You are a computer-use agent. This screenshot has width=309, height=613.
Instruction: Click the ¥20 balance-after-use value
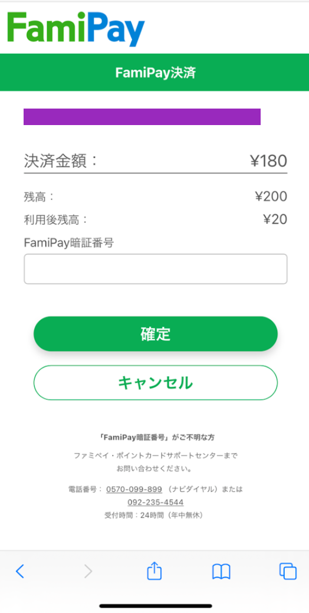275,219
